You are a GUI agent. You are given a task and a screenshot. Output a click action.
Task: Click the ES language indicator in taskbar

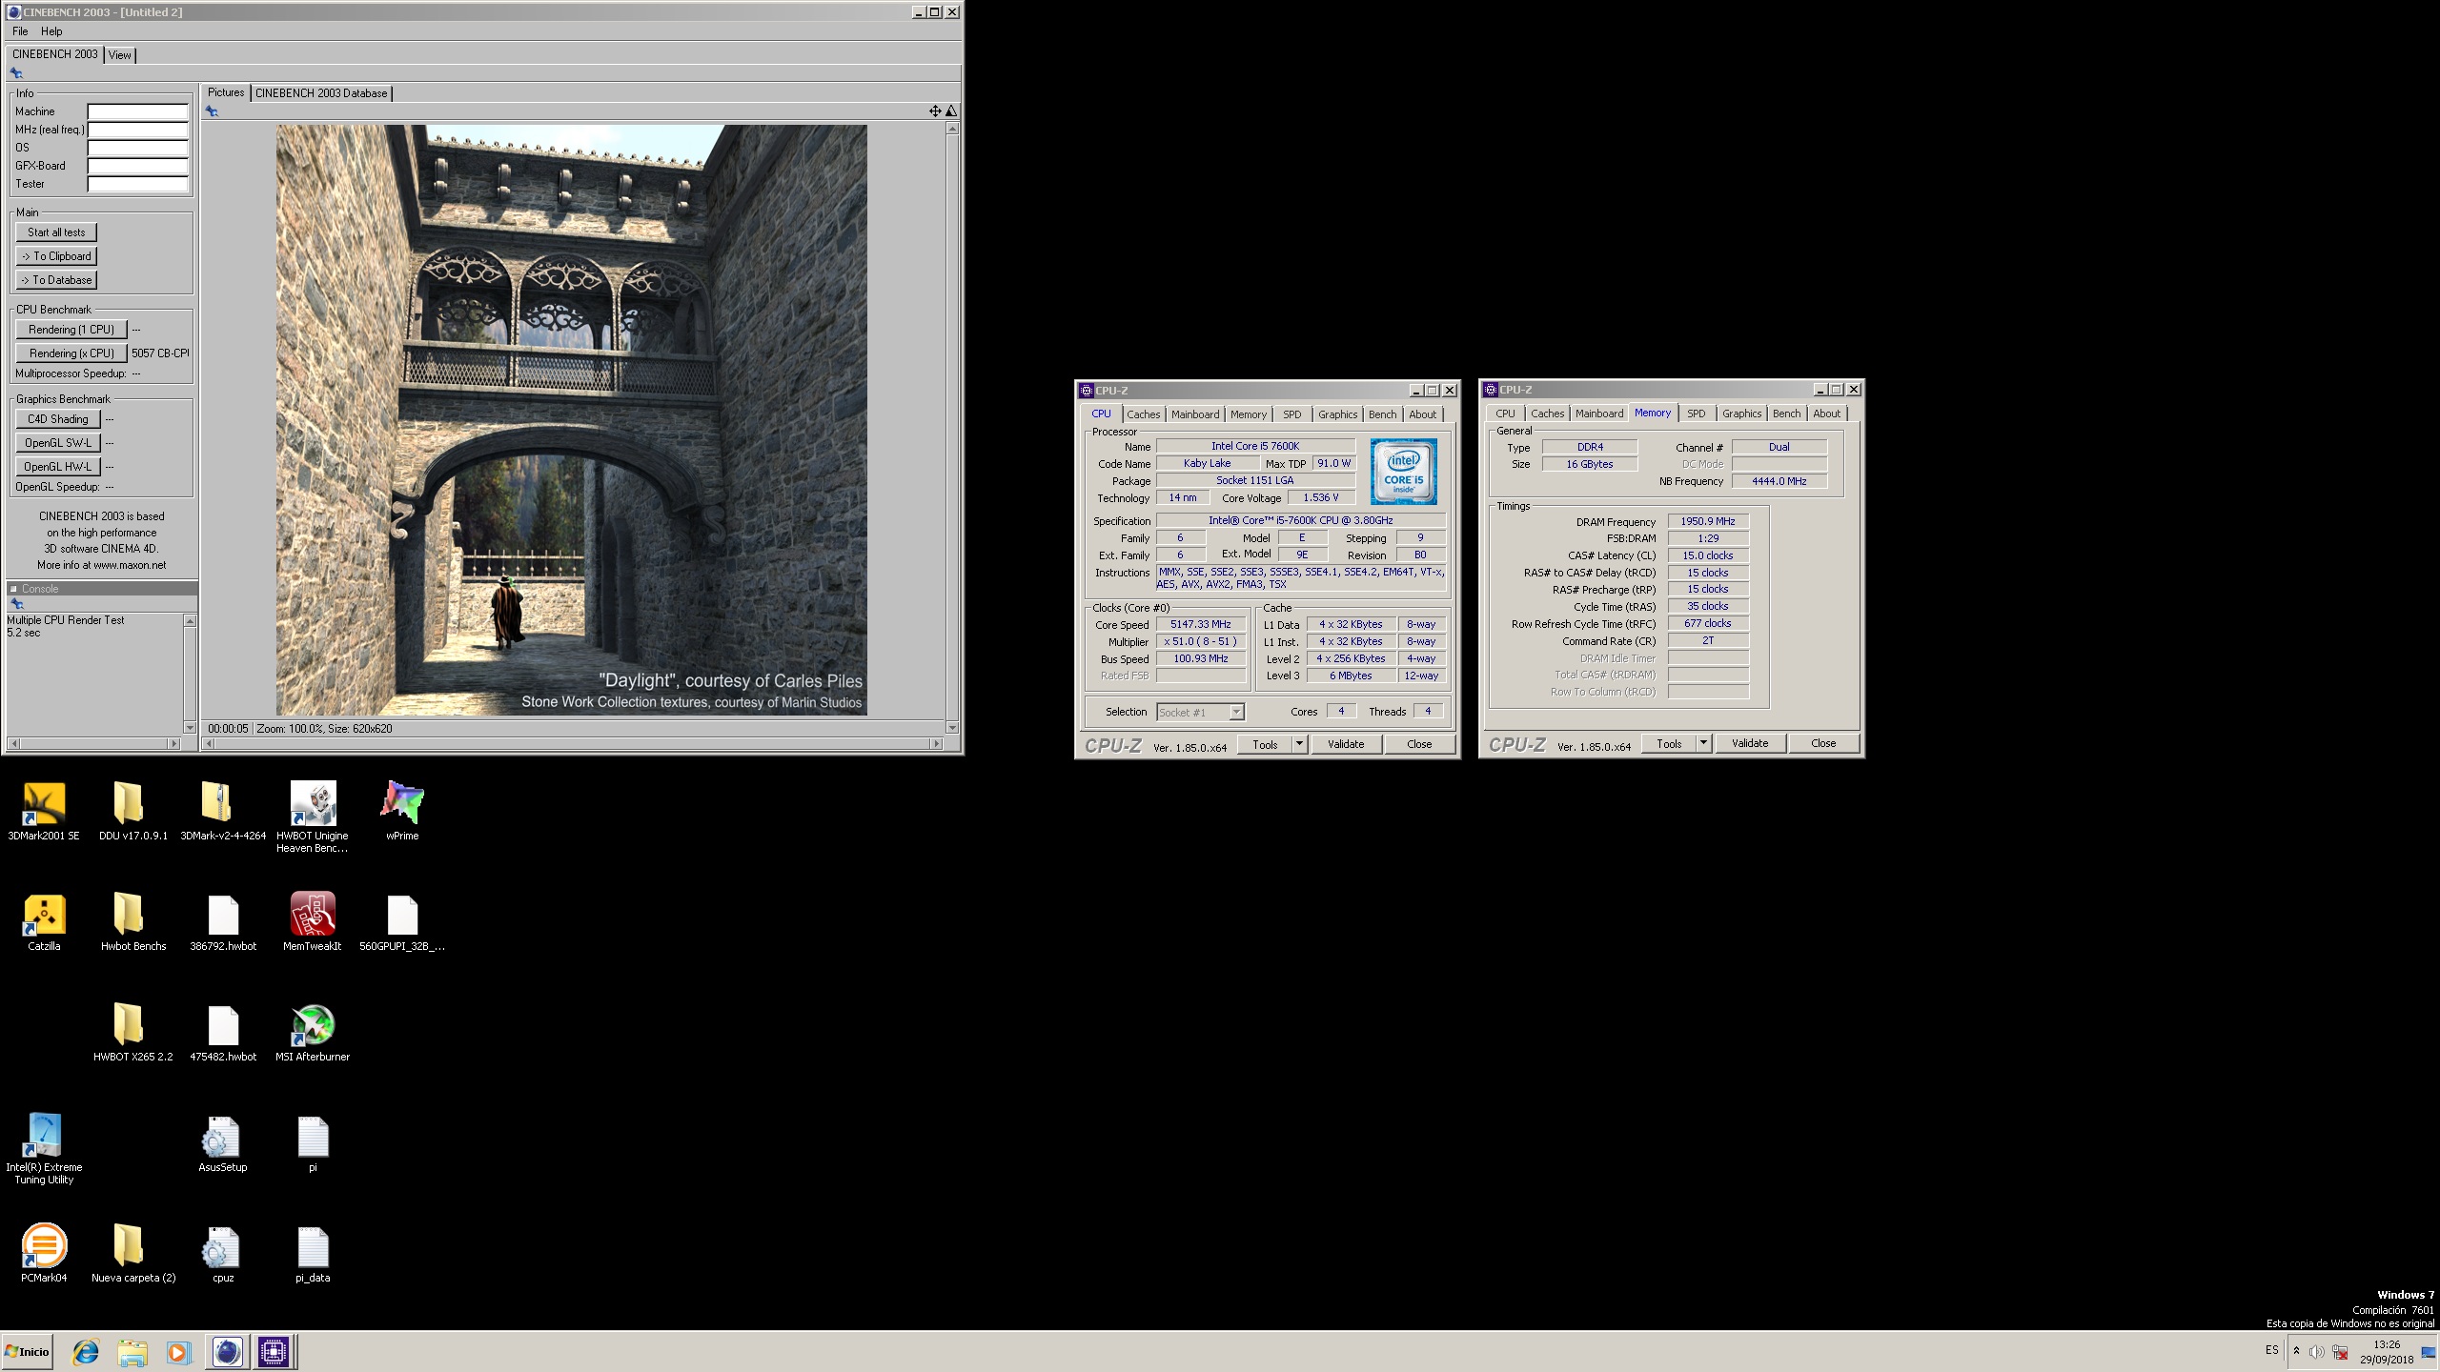pyautogui.click(x=2272, y=1351)
